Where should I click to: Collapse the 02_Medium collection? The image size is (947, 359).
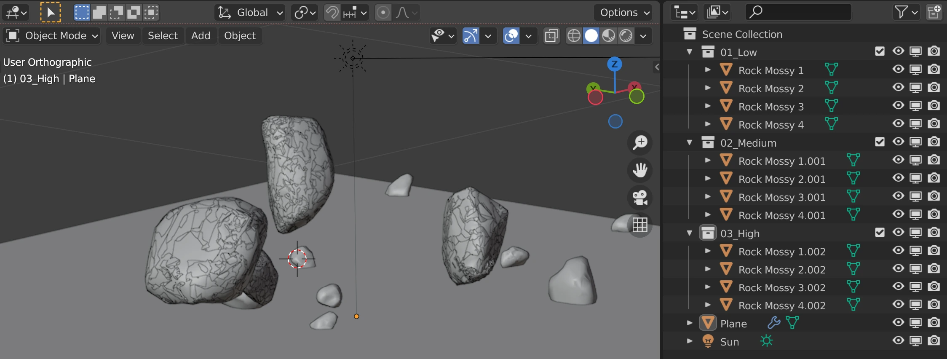coord(689,142)
